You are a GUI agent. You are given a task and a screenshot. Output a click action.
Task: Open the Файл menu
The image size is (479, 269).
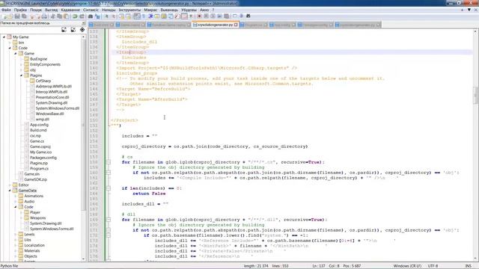(6, 10)
